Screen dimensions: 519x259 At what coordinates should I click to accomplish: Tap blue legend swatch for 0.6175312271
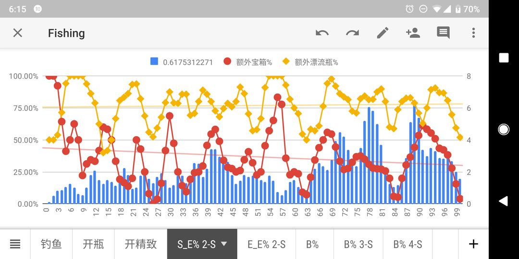tap(154, 61)
